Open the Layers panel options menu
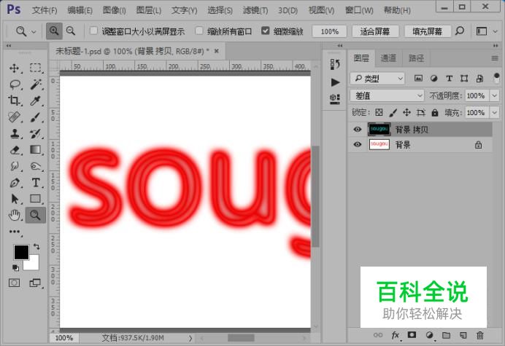This screenshot has width=505, height=346. (x=495, y=58)
